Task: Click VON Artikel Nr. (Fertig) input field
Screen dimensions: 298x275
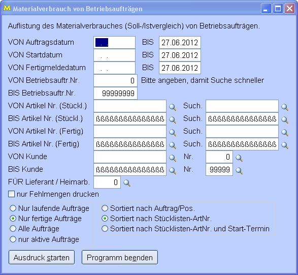Action: (x=130, y=131)
